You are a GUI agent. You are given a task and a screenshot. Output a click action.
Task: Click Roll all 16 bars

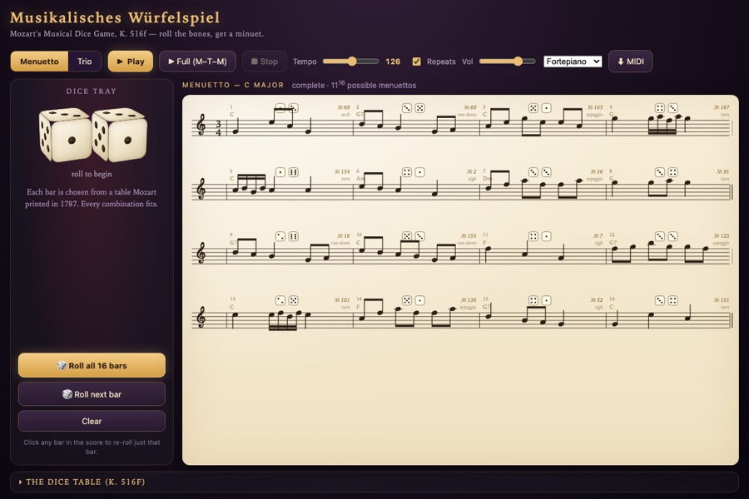point(92,365)
